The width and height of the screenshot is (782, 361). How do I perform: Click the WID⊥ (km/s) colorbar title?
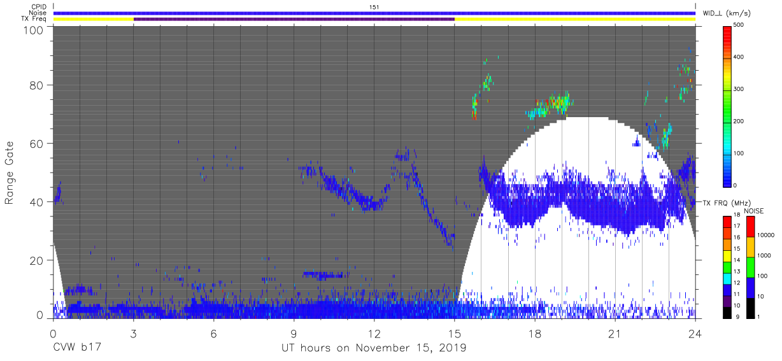tap(727, 13)
